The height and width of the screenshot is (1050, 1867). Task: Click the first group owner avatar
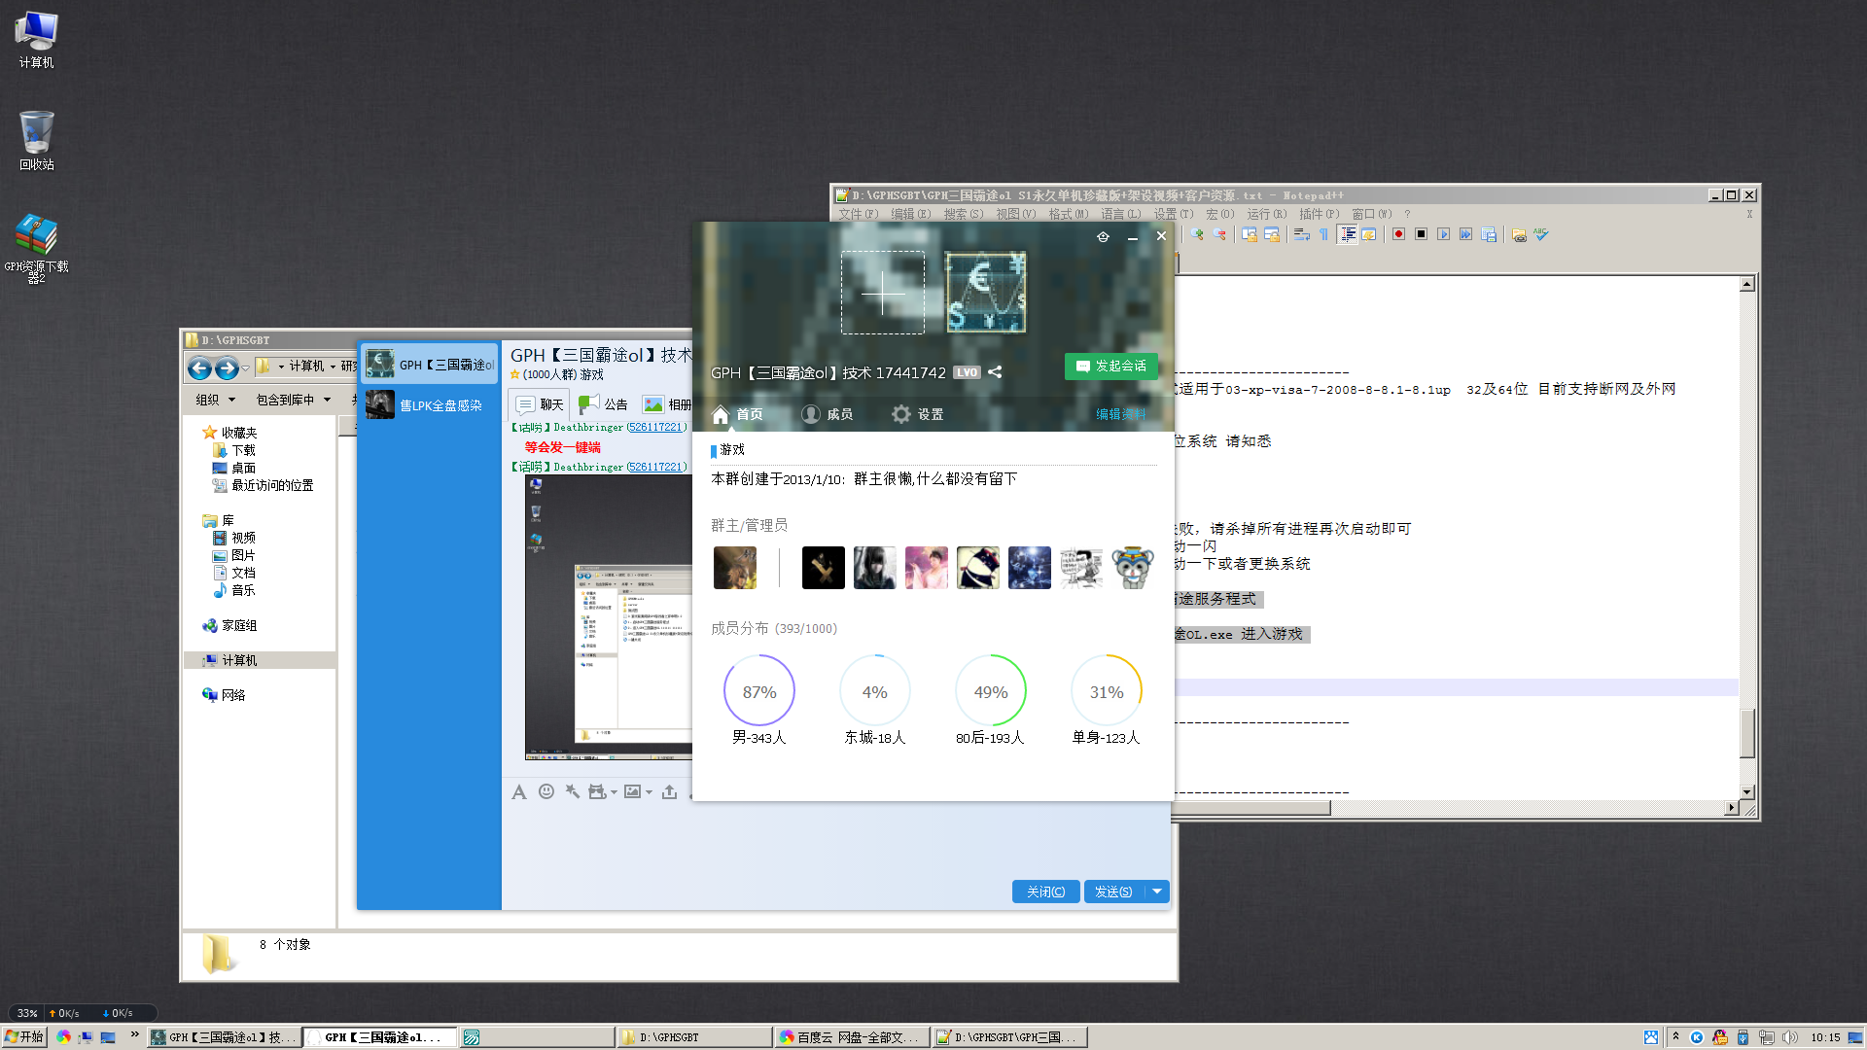(734, 568)
